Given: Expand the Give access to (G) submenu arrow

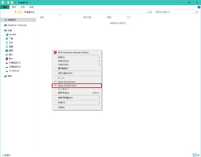Looking at the screenshot, I should click(99, 98).
